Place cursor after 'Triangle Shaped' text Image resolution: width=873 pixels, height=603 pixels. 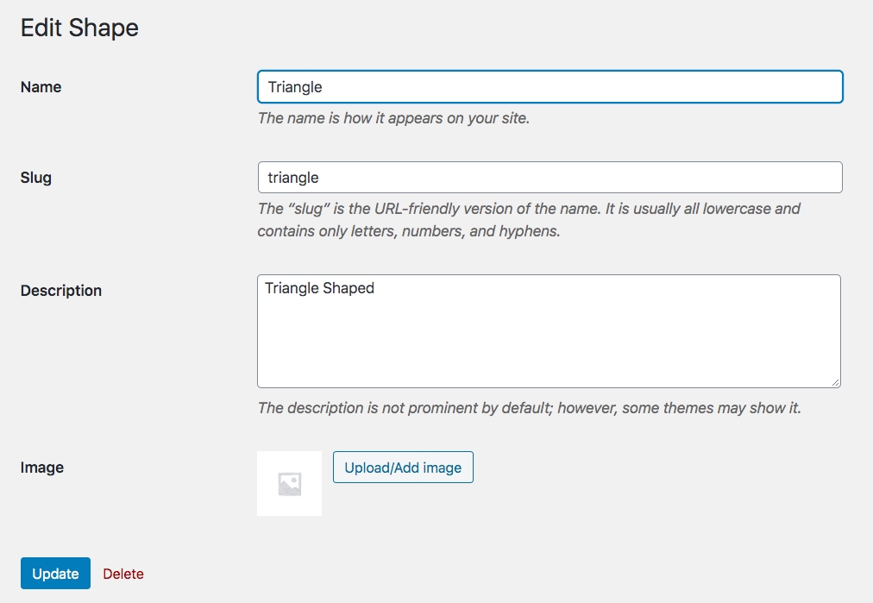point(376,288)
